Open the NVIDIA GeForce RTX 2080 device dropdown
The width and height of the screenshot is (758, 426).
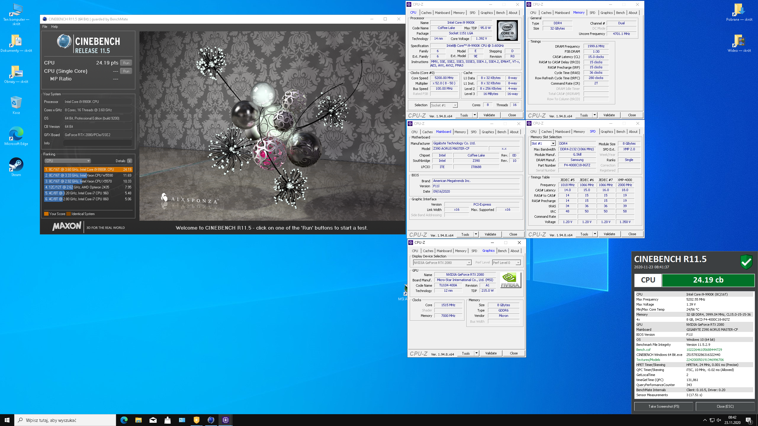(442, 263)
